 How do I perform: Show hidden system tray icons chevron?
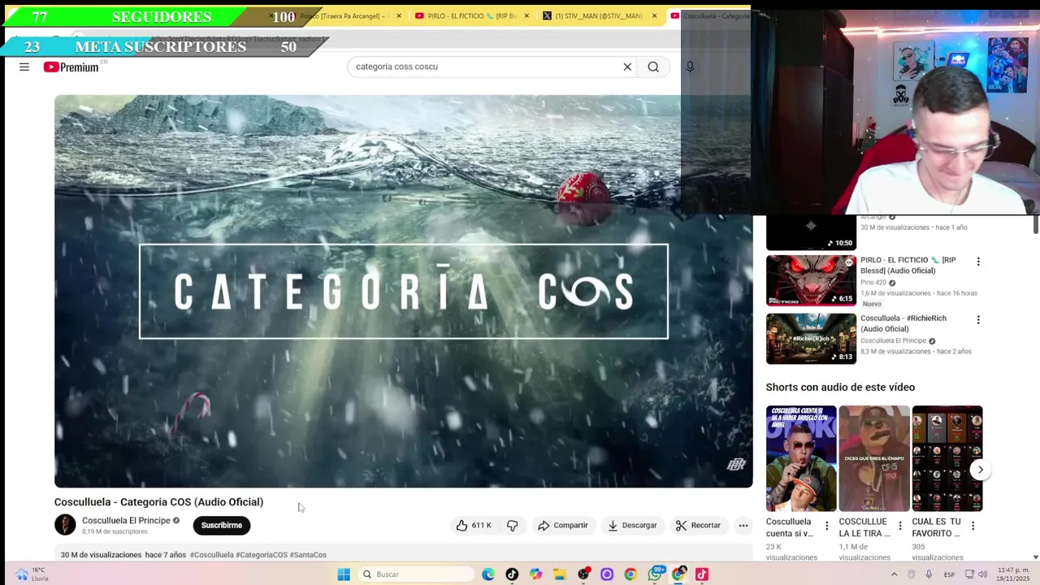click(x=894, y=574)
